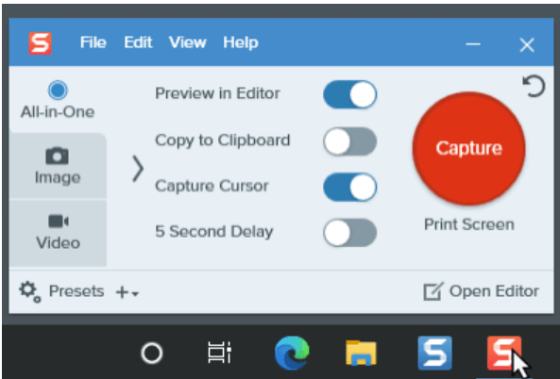Click the reset undo arrow icon
Screen dimensions: 560x379
534,86
